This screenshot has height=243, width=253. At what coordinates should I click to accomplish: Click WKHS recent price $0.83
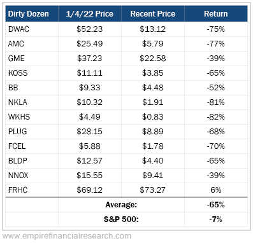click(153, 117)
